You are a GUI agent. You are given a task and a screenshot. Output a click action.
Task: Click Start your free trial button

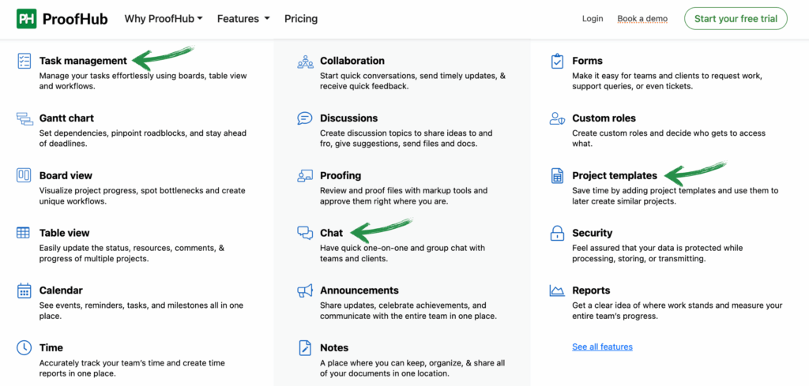point(736,19)
